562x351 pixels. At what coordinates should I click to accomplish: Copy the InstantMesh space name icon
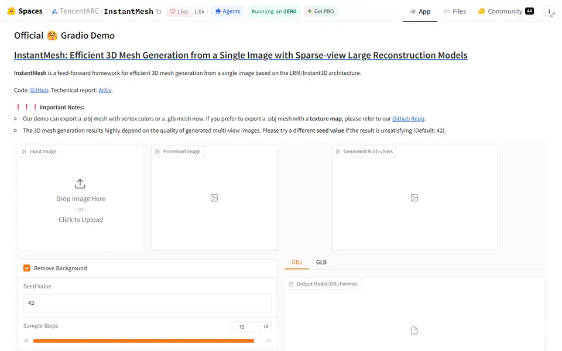click(159, 12)
